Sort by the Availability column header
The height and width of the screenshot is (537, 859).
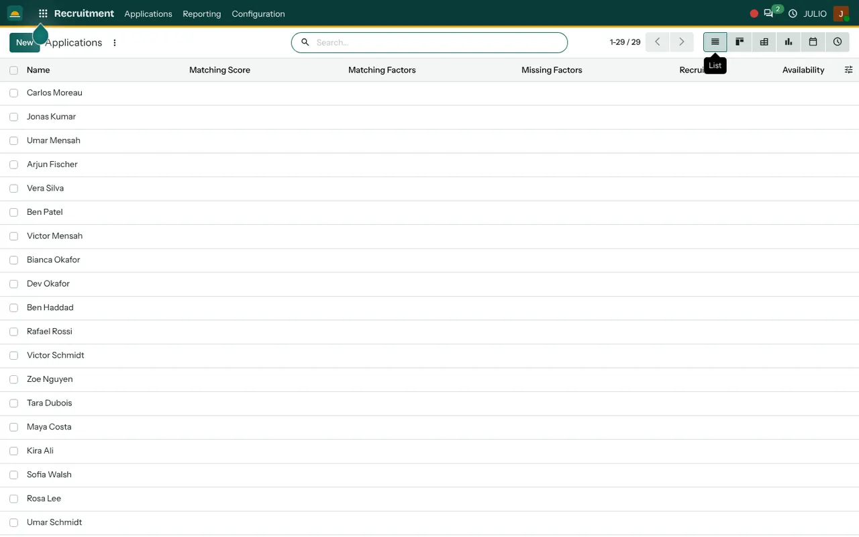coord(803,70)
